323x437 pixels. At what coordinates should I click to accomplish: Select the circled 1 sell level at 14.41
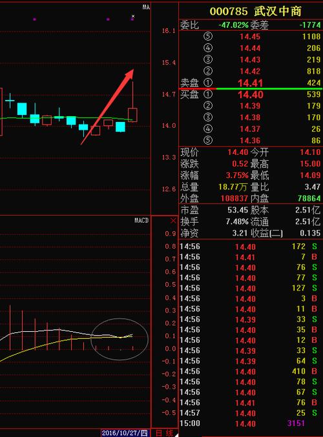tap(208, 83)
